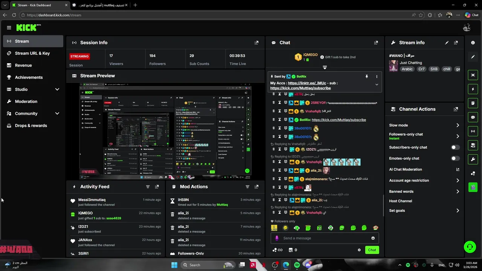The width and height of the screenshot is (482, 271).
Task: Toggle the wrench widget in right sidebar
Action: click(x=473, y=159)
